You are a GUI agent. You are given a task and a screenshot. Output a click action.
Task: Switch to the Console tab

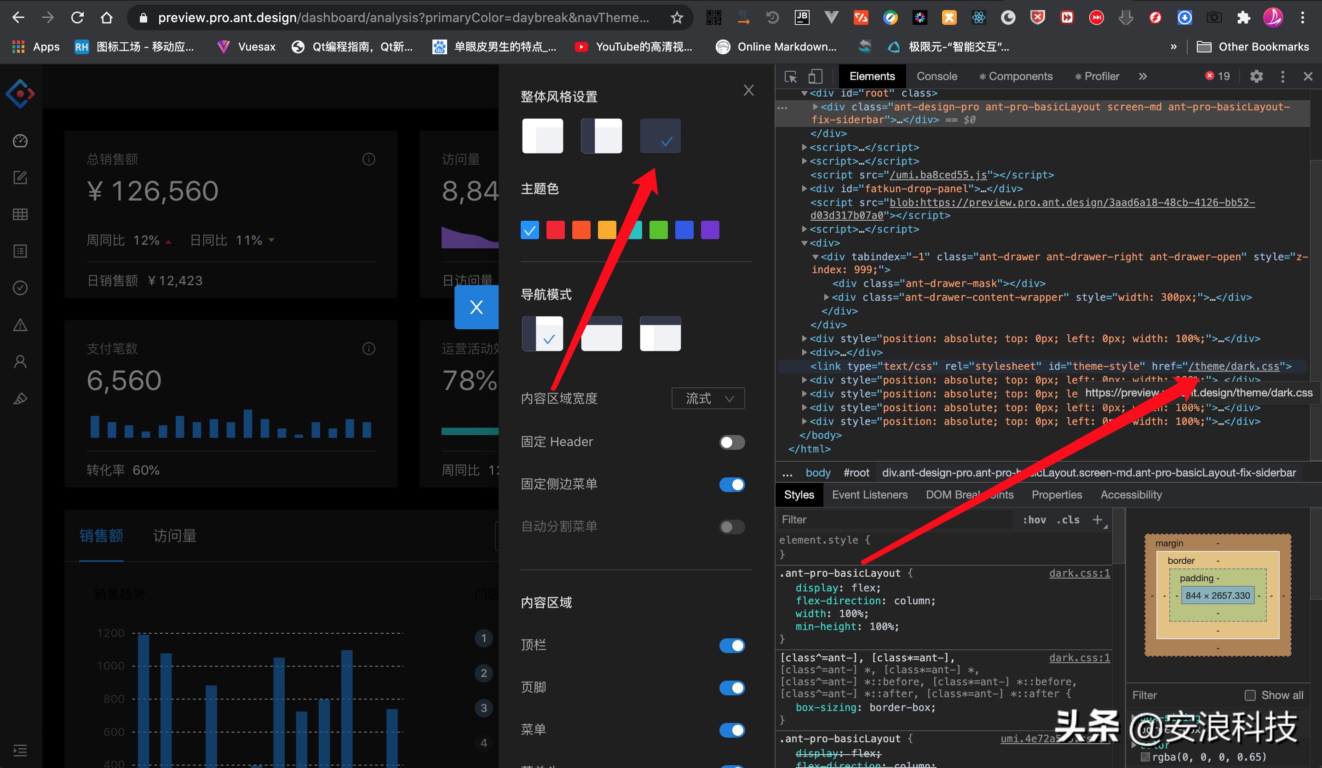[x=937, y=77]
